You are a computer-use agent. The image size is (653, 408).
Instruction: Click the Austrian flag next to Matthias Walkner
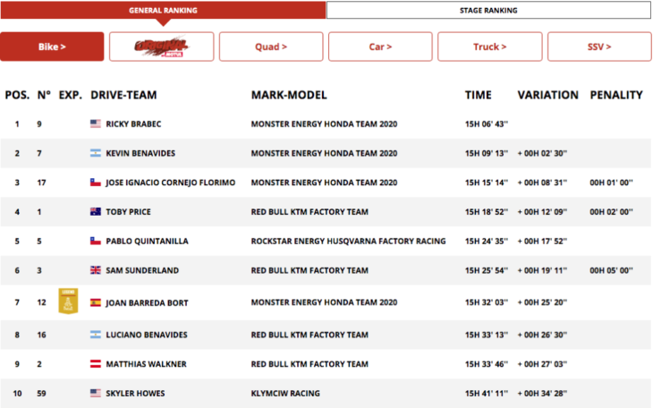(96, 364)
